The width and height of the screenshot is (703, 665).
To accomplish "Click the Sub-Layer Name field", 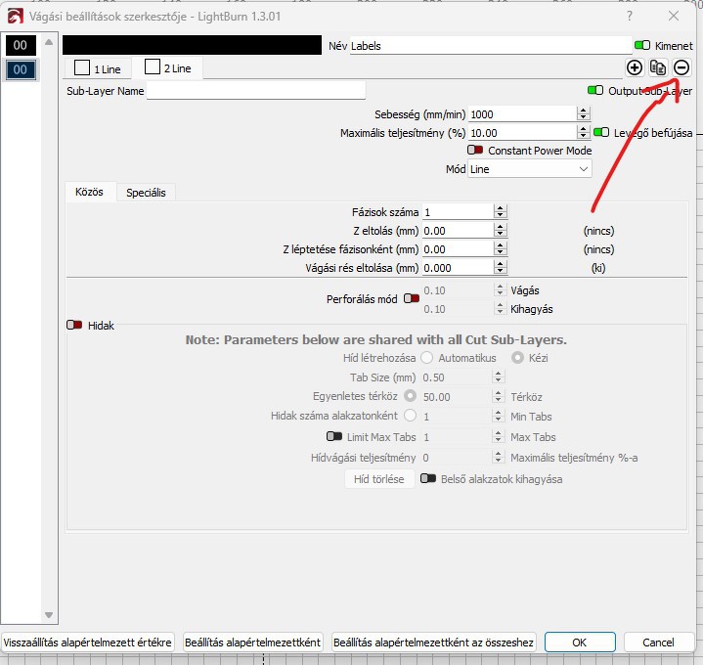I will [255, 91].
